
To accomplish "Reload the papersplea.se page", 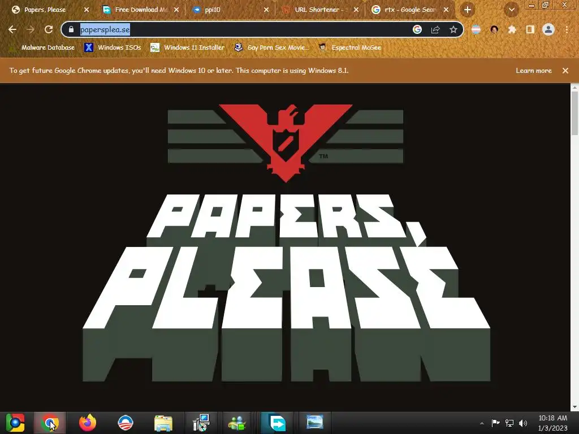I will point(49,29).
